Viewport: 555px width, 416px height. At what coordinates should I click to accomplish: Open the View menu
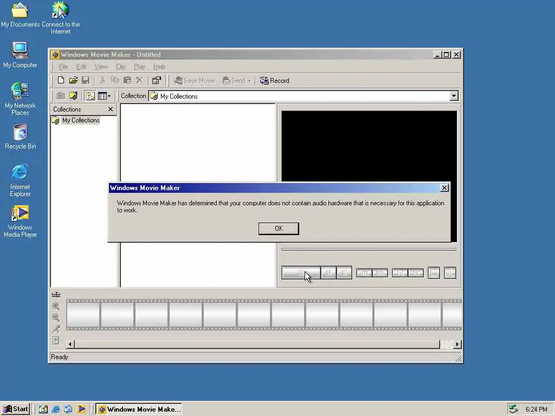pos(101,67)
